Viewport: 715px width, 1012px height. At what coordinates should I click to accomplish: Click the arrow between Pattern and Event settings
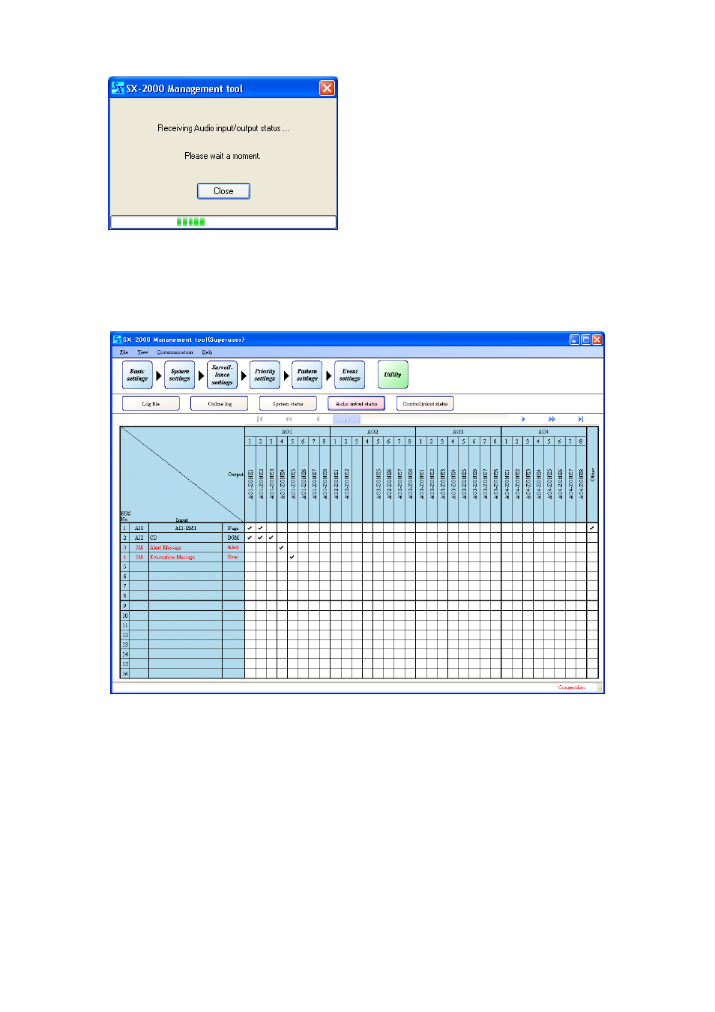coord(329,376)
